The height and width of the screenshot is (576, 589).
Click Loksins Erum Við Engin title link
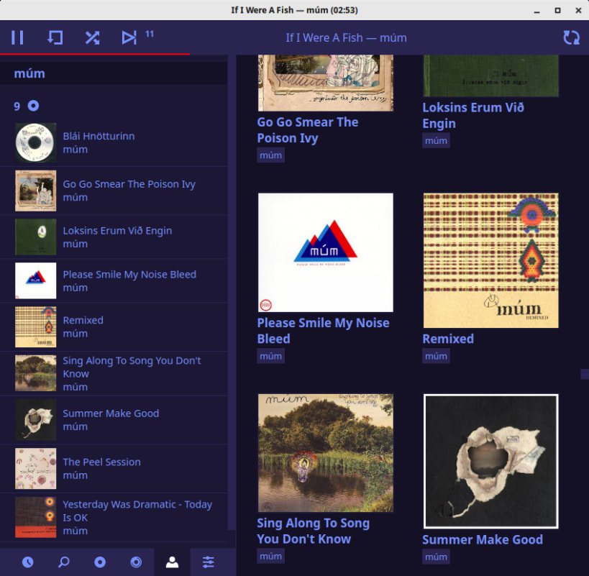(x=473, y=115)
